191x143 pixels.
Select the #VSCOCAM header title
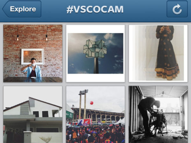point(95,9)
